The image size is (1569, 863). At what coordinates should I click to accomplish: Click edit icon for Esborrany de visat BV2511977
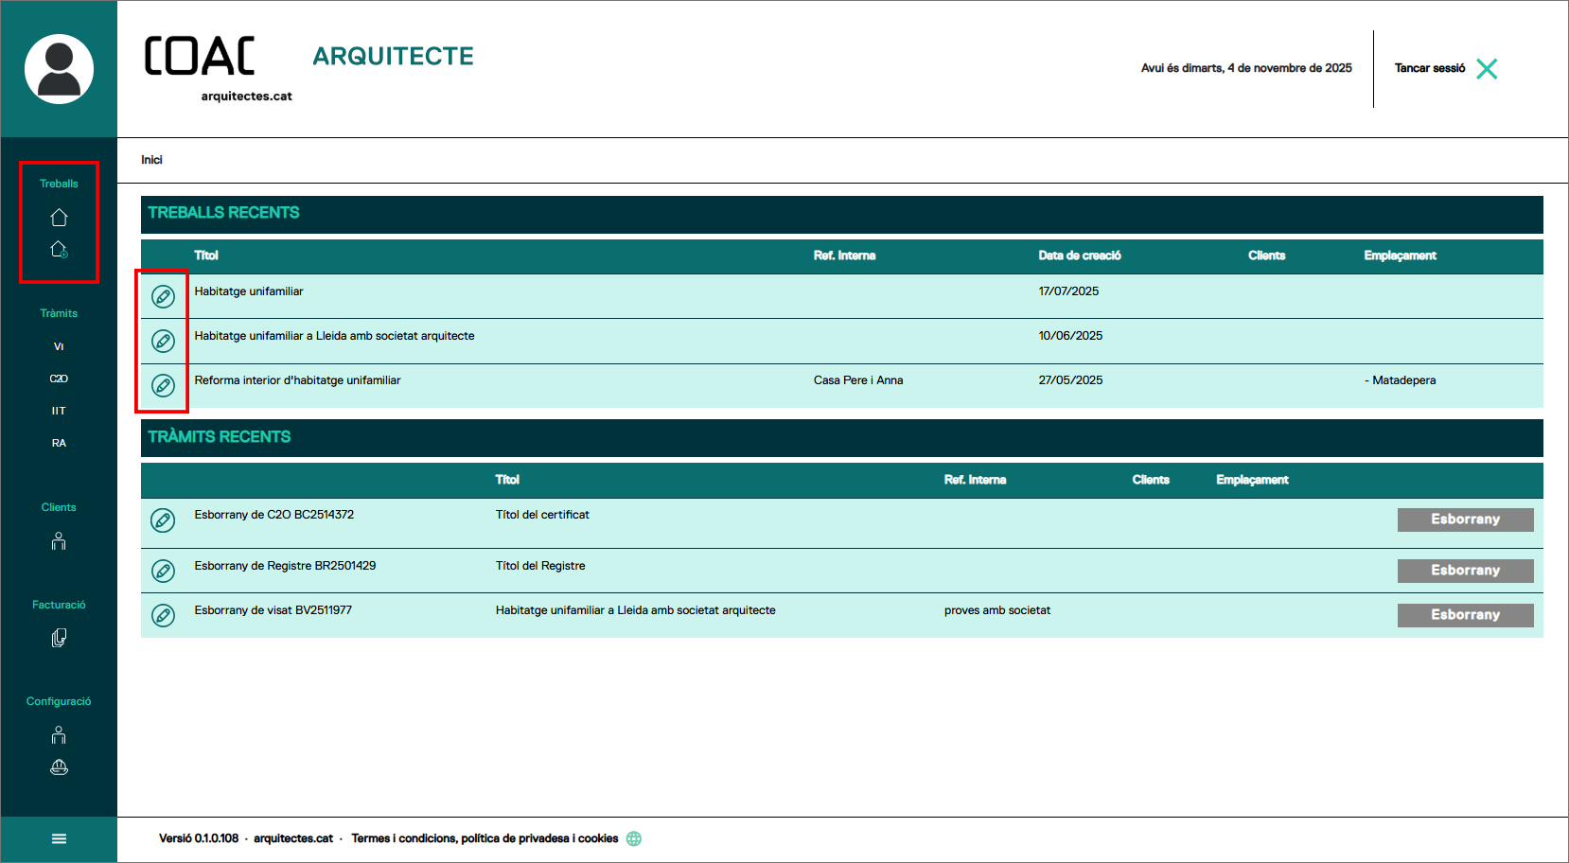pyautogui.click(x=164, y=616)
